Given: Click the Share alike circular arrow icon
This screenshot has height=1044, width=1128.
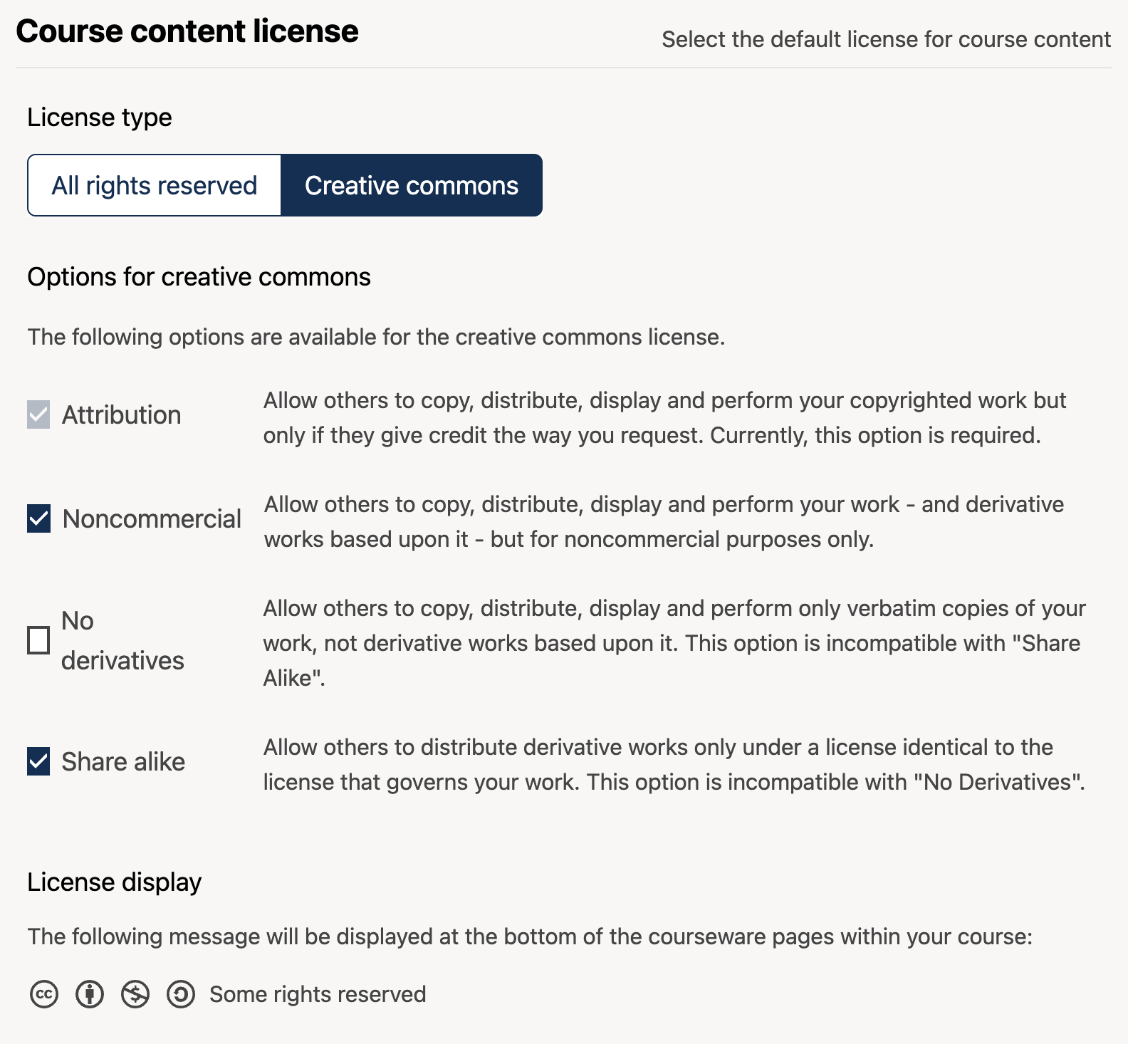Looking at the screenshot, I should pos(181,994).
